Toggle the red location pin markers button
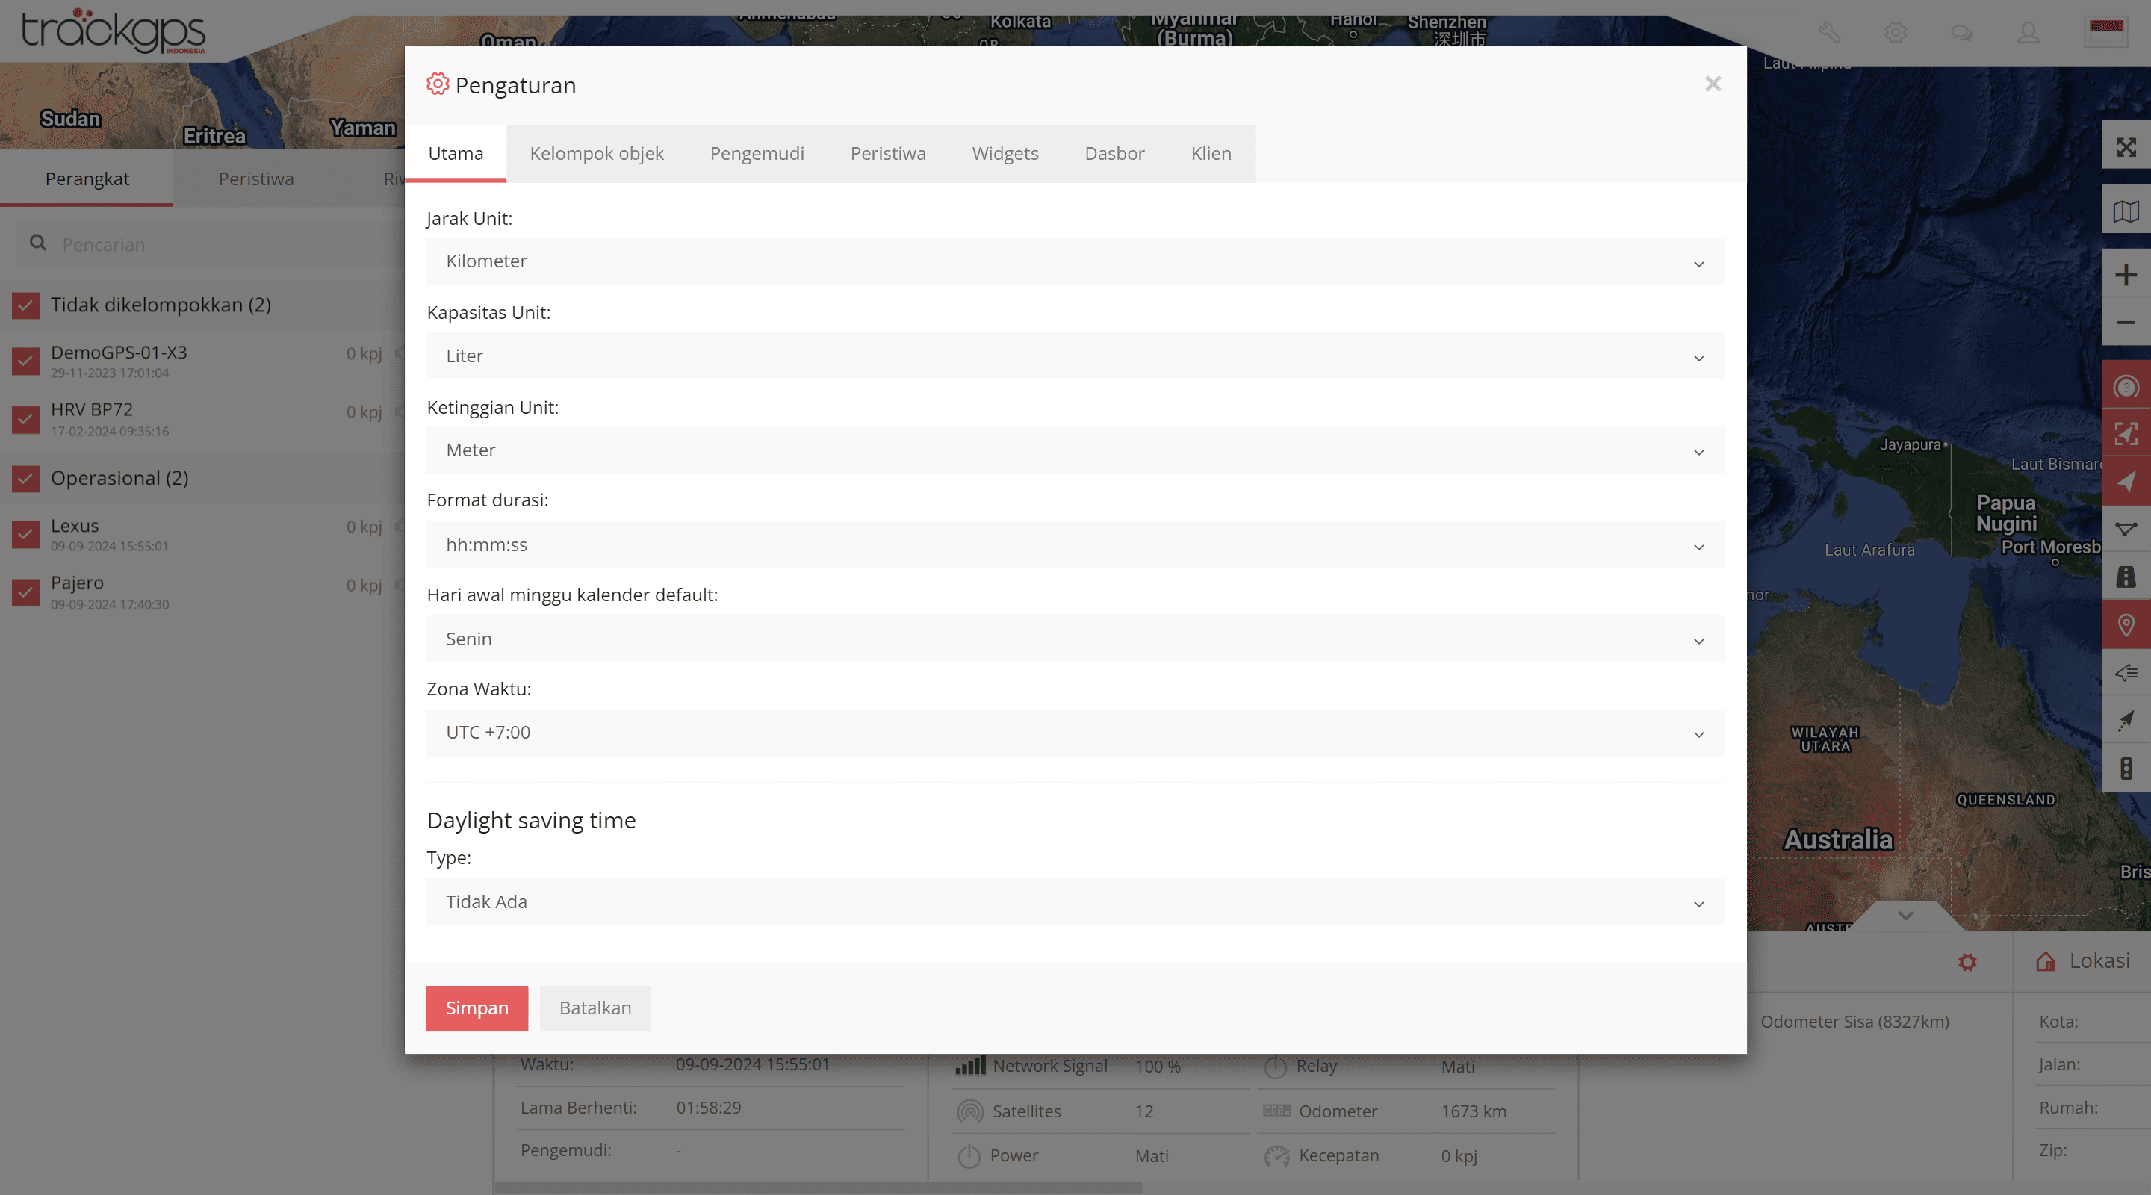 2126,624
